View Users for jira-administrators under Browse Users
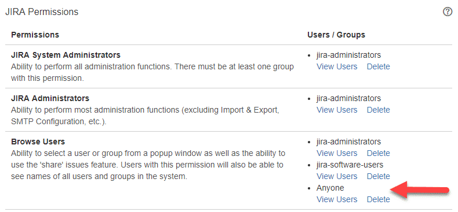The image size is (458, 212). click(x=337, y=153)
